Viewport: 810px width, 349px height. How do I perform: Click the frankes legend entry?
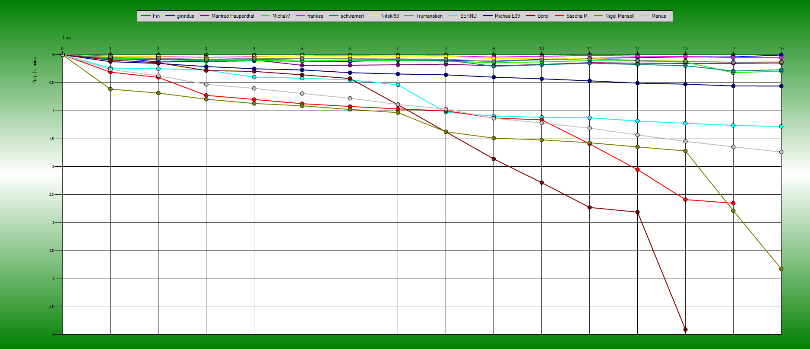[x=310, y=16]
